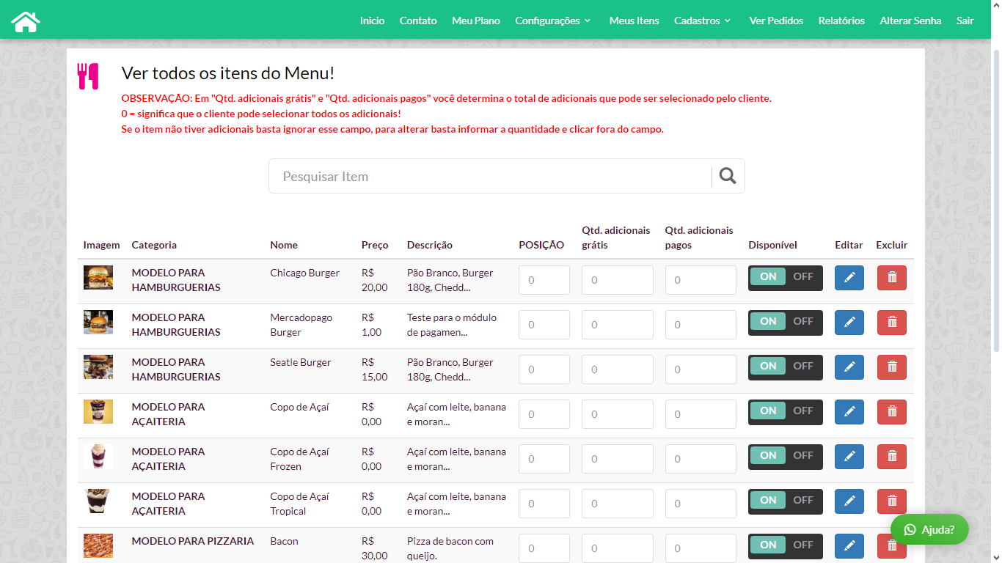The width and height of the screenshot is (1002, 563).
Task: Open the Mercadopago Burger thumbnail image
Action: 98,323
